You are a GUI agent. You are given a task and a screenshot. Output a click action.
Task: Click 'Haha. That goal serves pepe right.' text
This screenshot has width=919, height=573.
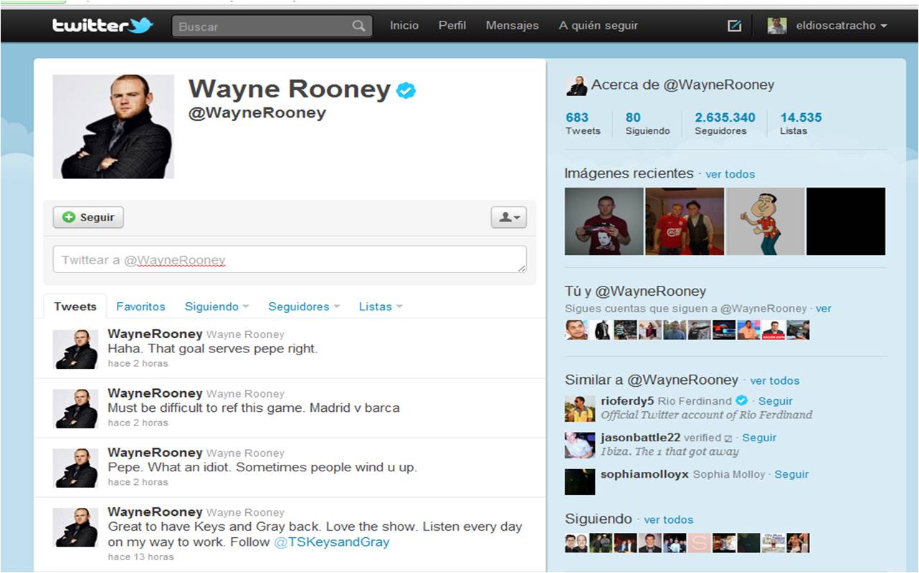coord(212,349)
